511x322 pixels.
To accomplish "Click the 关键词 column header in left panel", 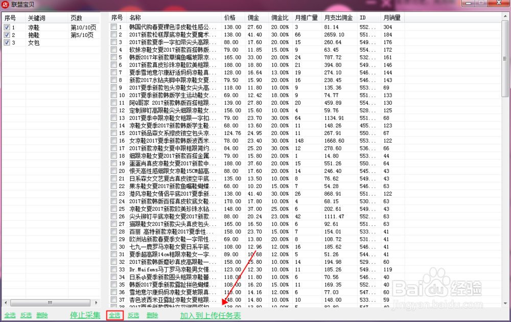I will pyautogui.click(x=47, y=18).
